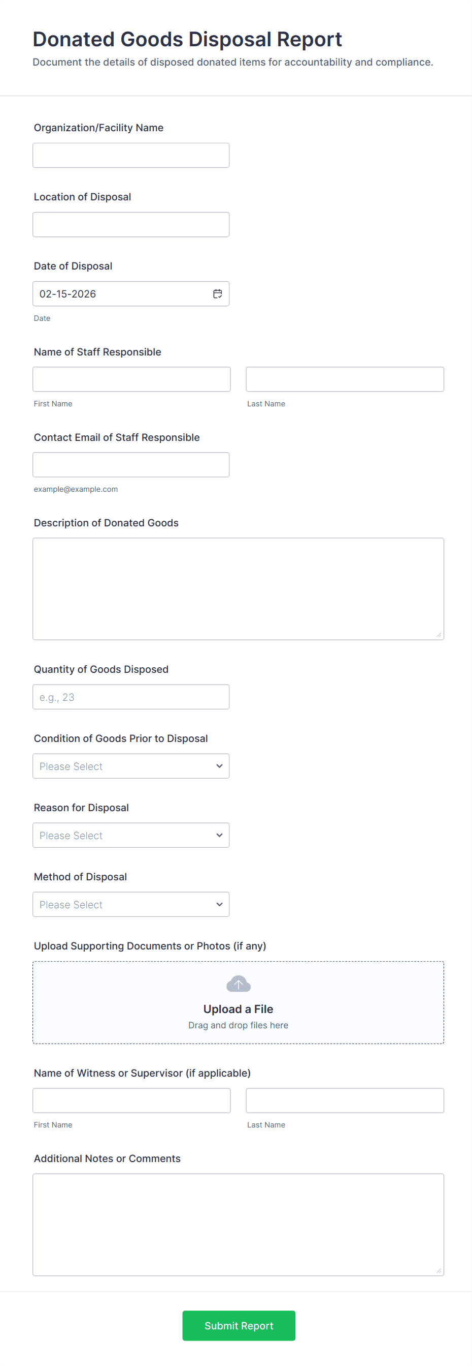The image size is (472, 1366).
Task: Focus the Organization/Facility Name field
Action: point(131,156)
